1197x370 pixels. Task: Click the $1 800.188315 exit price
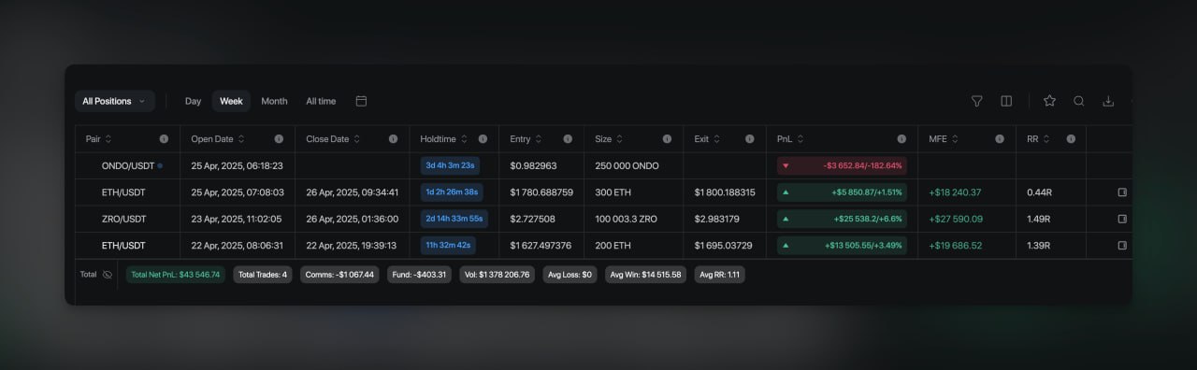[x=725, y=192]
